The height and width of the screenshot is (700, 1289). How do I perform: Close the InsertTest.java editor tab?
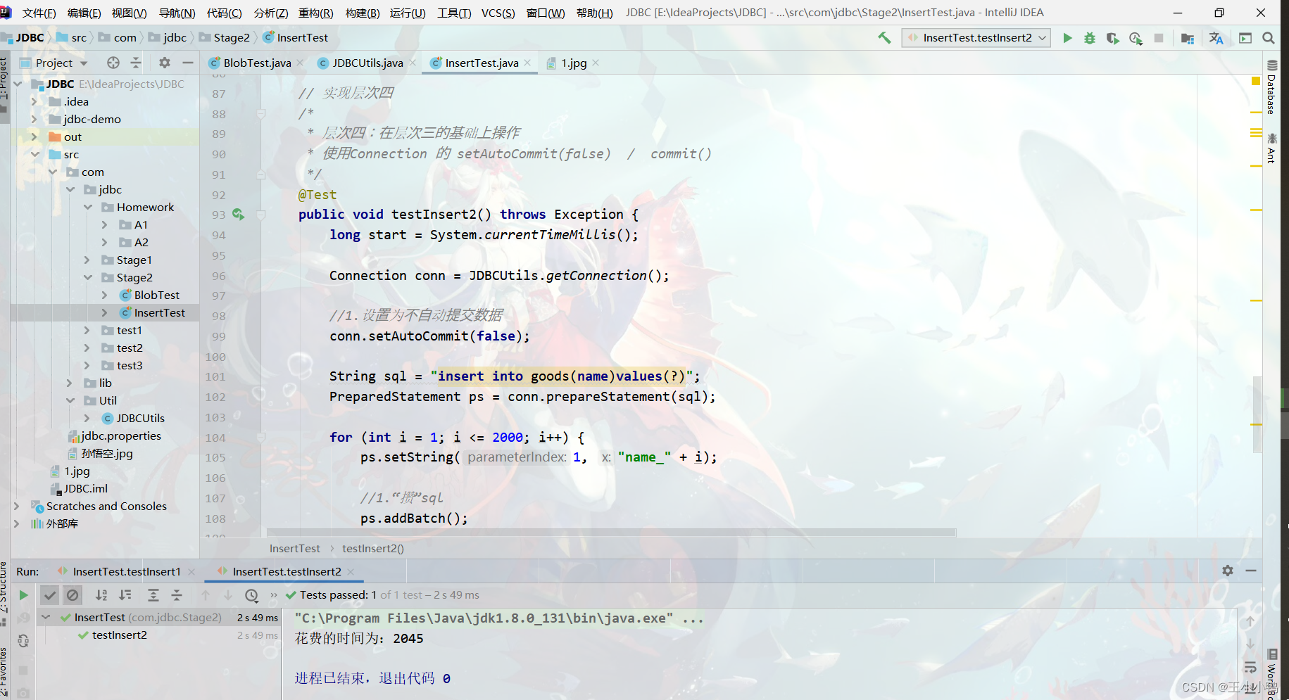click(x=527, y=63)
